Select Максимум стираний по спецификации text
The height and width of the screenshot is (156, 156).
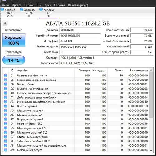pos(42,146)
